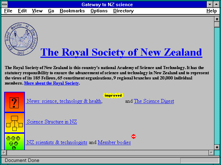This screenshot has height=165, width=221.
Task: Click the 'Document: Done' status text
Action: [22, 161]
